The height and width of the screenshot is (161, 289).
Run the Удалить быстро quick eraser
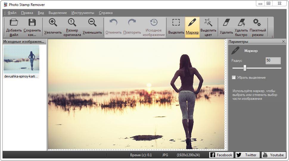pyautogui.click(x=241, y=22)
